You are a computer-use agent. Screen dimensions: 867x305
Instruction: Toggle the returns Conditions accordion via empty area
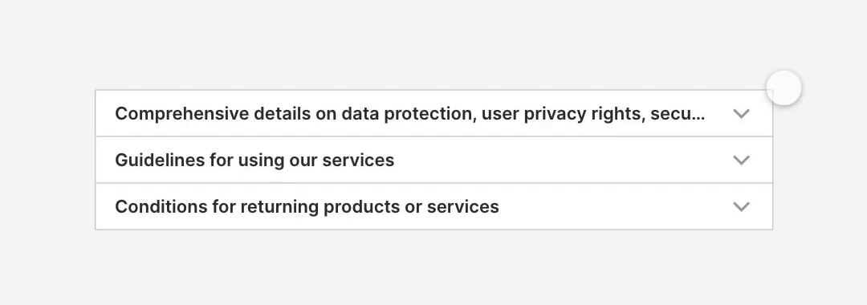[x=614, y=206]
